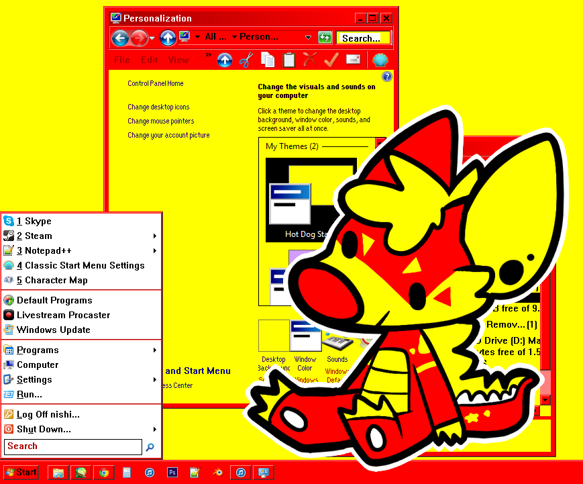Click the Up One Level toolbar icon
This screenshot has height=484, width=583.
[225, 60]
